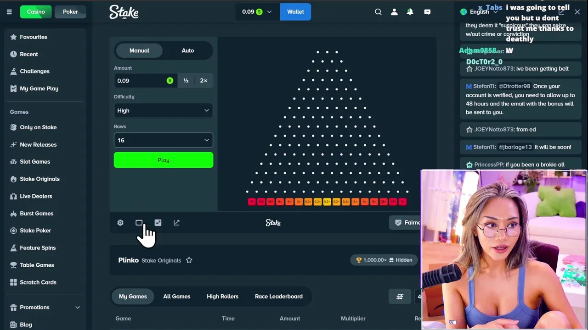Click the Feature Spins icon
Screen dimensions: 588x330
[13, 247]
